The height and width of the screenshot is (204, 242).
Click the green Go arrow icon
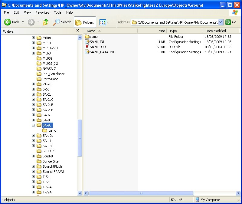click(228, 22)
